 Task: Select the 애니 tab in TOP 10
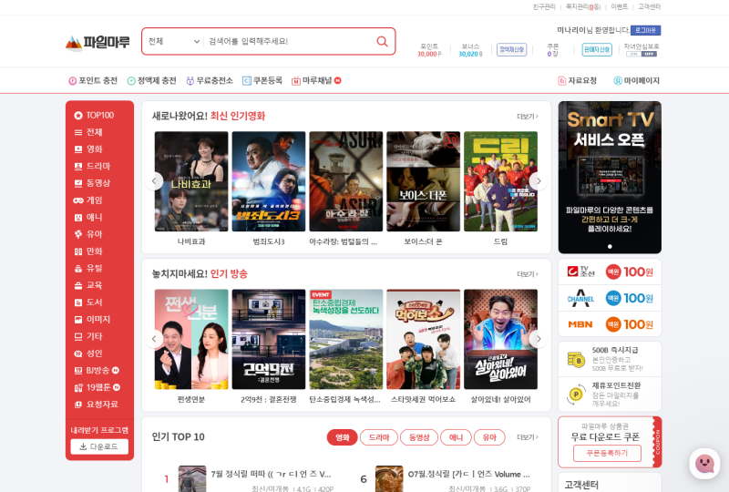(x=456, y=437)
